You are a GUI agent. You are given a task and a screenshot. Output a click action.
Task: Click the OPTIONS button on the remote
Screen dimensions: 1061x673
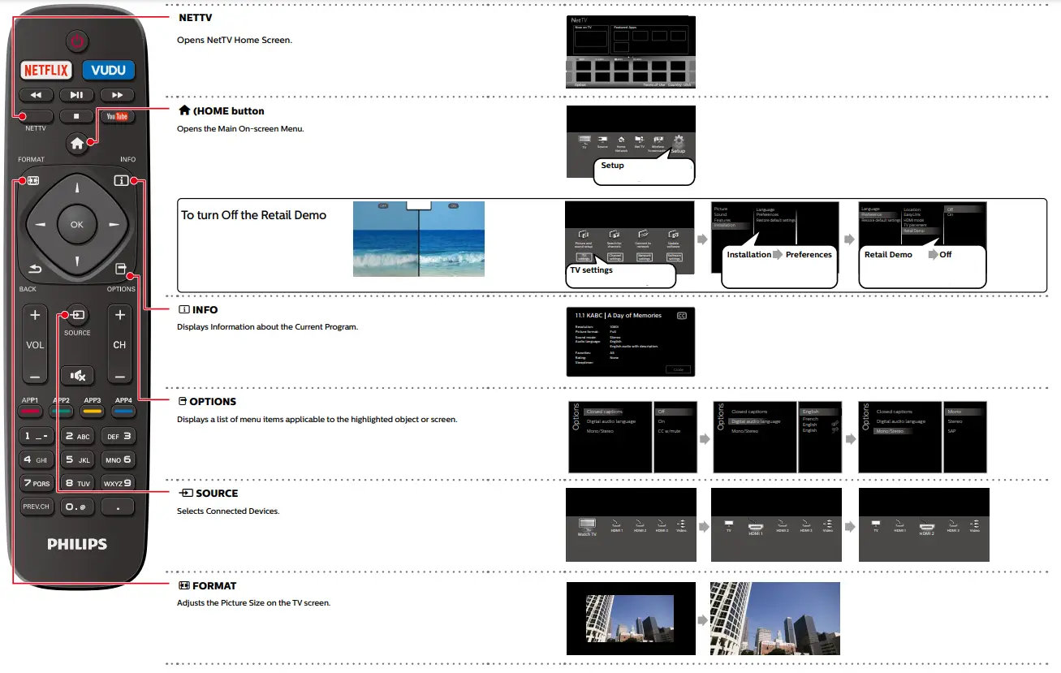click(120, 270)
